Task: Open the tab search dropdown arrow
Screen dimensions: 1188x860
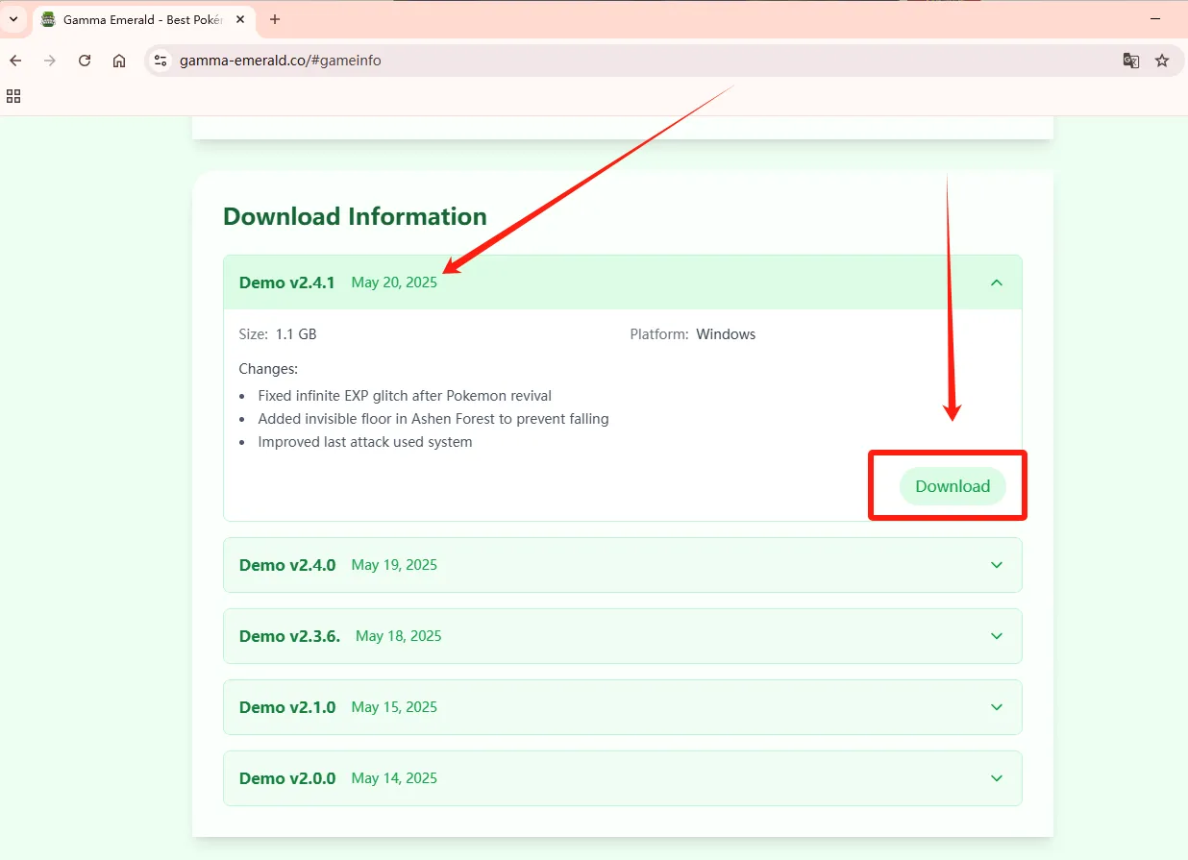Action: click(x=13, y=19)
